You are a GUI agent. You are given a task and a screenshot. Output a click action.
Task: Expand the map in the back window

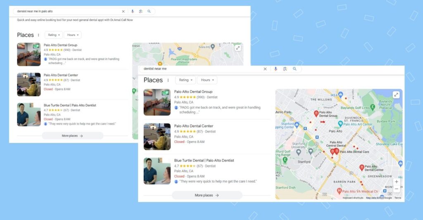tap(238, 48)
